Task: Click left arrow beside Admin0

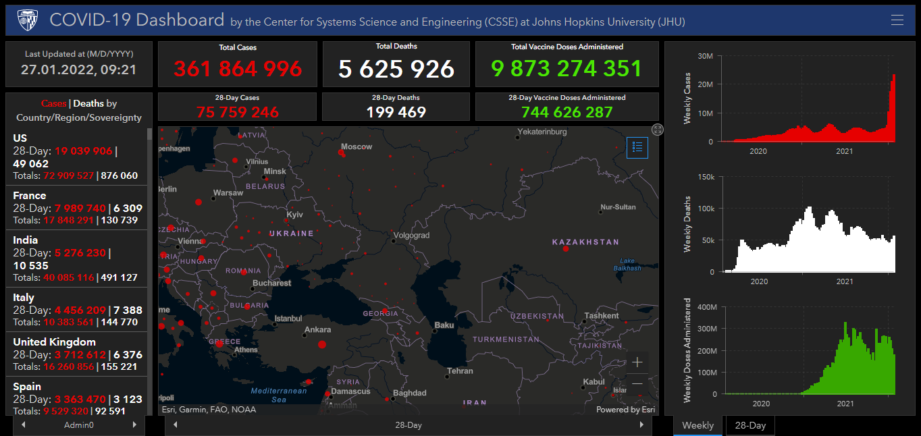Action: [24, 425]
